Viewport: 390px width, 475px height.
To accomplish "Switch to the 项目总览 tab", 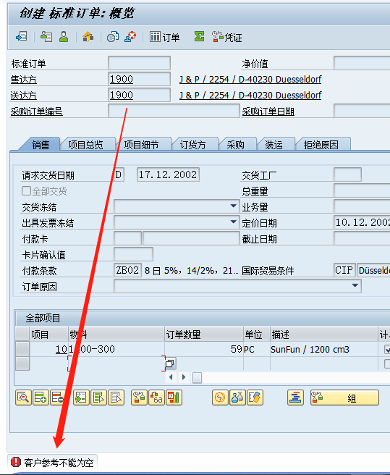I will (x=85, y=145).
